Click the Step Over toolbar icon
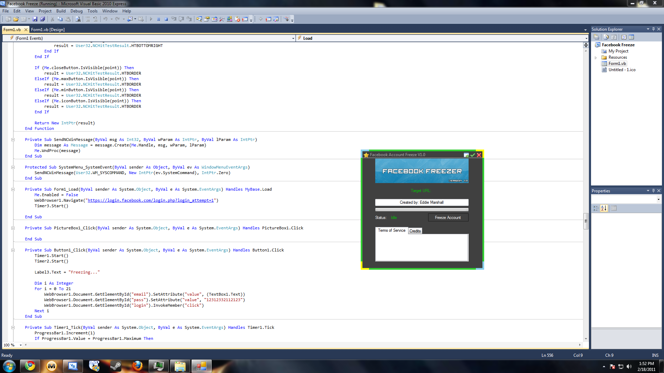 click(x=182, y=19)
